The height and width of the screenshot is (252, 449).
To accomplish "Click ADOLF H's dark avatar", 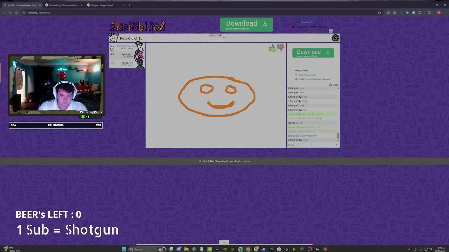I will click(x=140, y=63).
